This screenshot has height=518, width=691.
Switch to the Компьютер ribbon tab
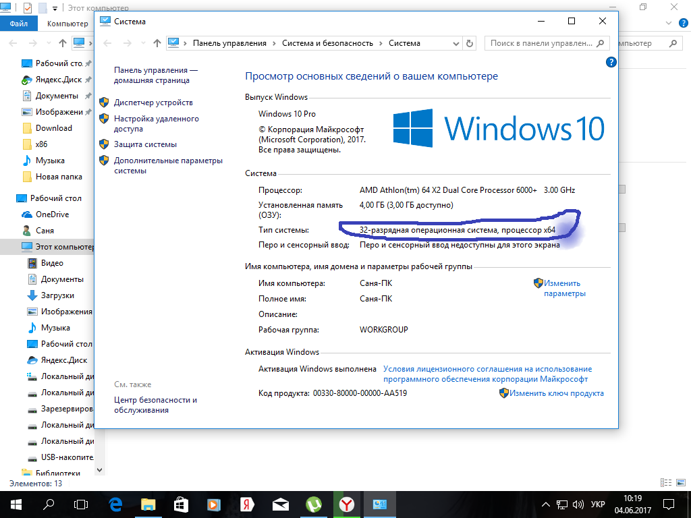click(67, 24)
